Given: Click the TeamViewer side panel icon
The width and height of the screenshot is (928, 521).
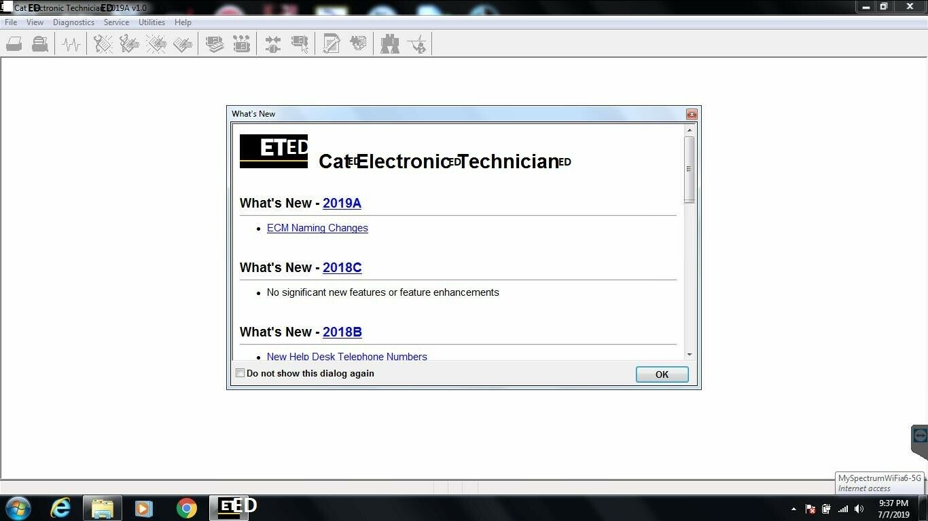Looking at the screenshot, I should coord(920,436).
